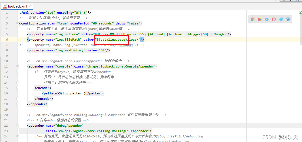The width and height of the screenshot is (302, 142).
Task: Click the RollingFileAppender comment on line 20
Action: click(97, 115)
